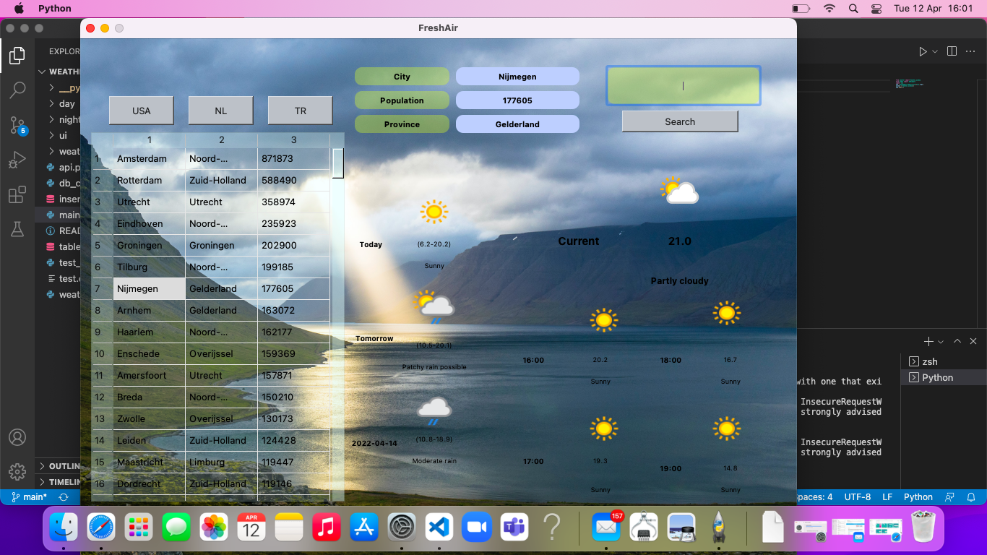
Task: Open the api.p file in Explorer
Action: 59,167
